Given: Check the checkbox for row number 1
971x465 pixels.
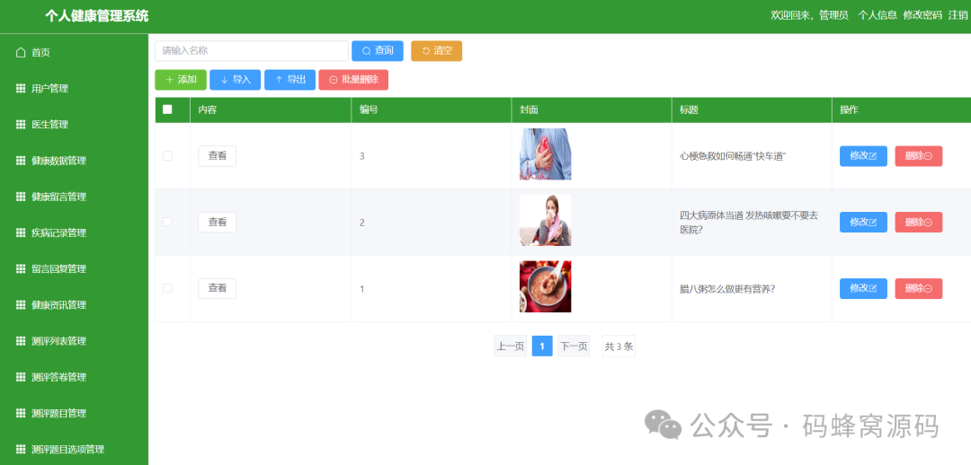Looking at the screenshot, I should [167, 288].
